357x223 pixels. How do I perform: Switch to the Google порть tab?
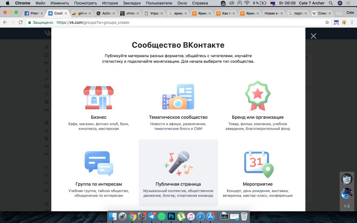297,13
